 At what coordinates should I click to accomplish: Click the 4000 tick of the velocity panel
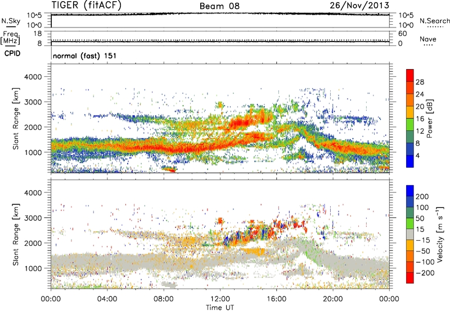pos(33,193)
